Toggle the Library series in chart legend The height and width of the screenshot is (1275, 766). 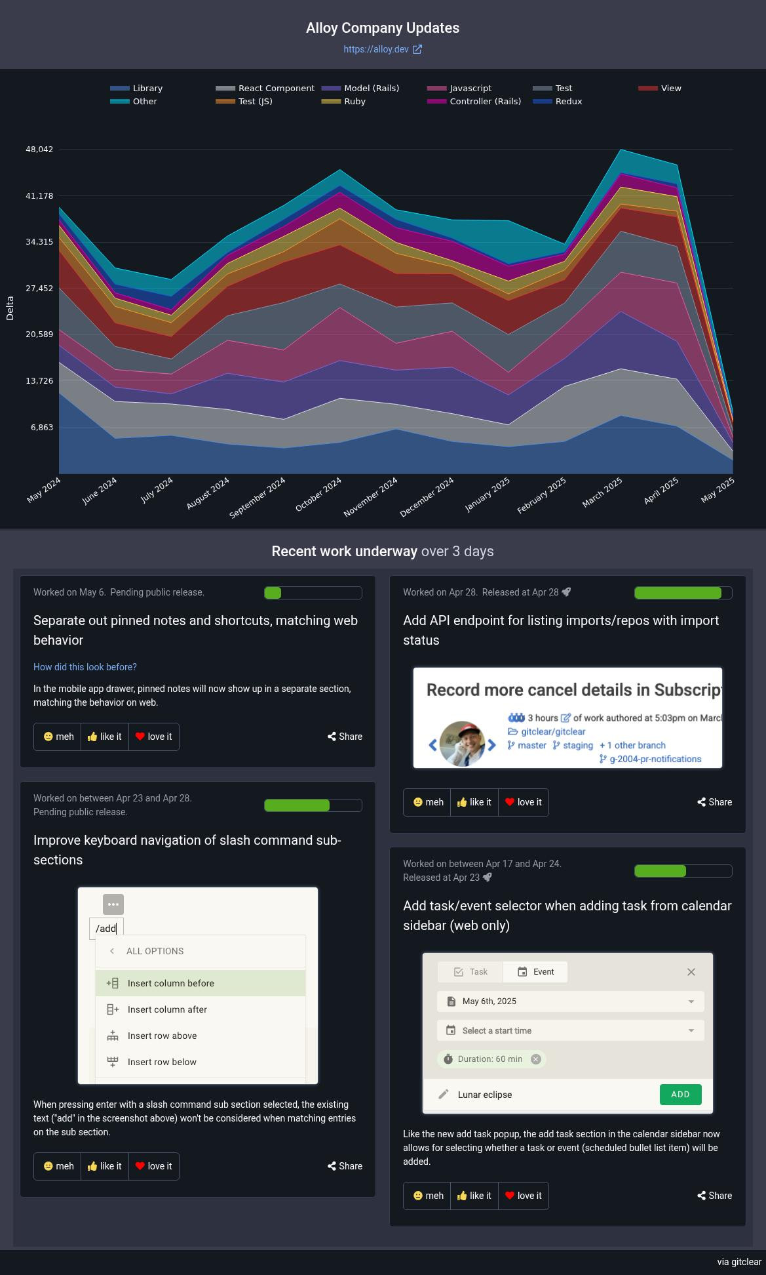tap(136, 89)
